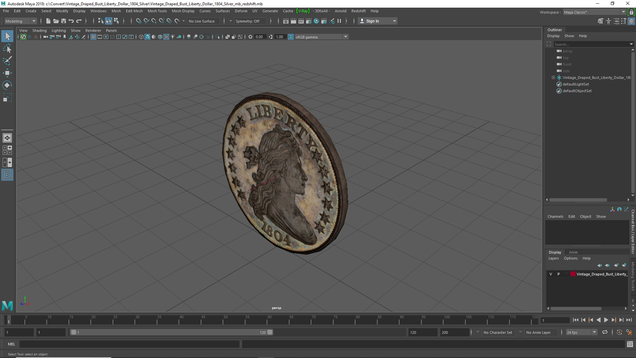The image size is (636, 358).
Task: Create a new empty display layer
Action: point(616,265)
